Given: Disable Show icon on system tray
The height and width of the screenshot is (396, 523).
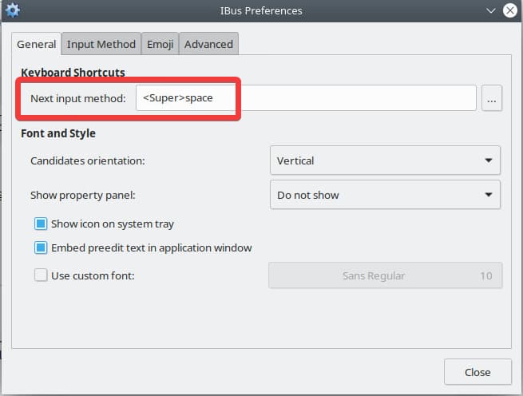Looking at the screenshot, I should point(42,224).
